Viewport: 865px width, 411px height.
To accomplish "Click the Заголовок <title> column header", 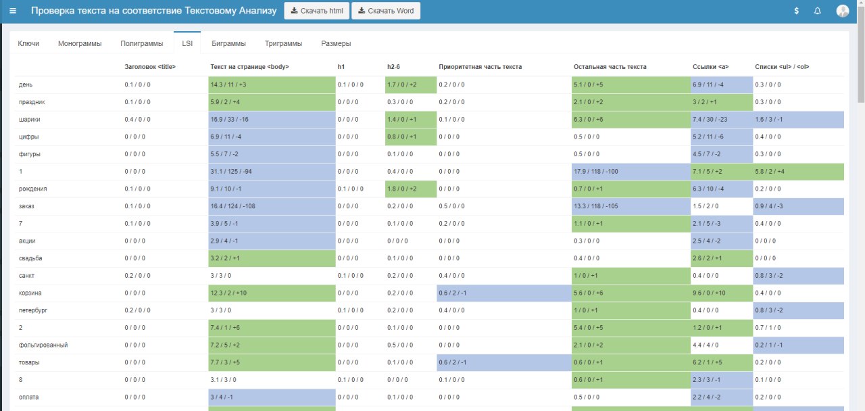I will pos(150,66).
